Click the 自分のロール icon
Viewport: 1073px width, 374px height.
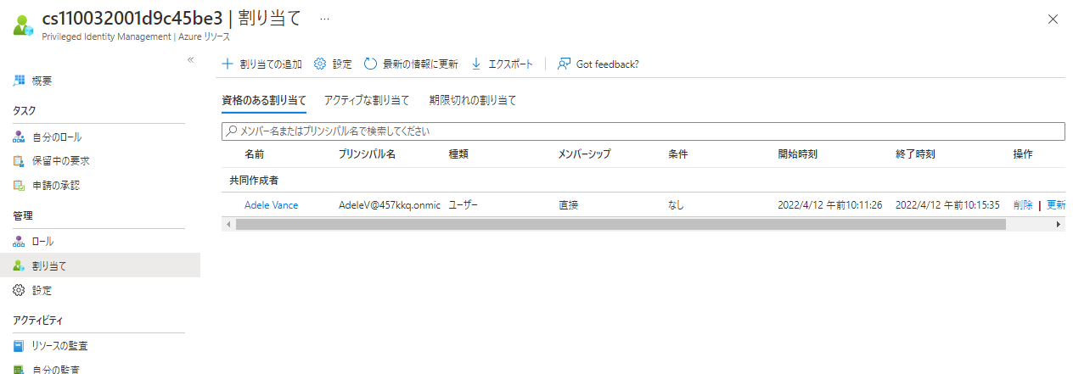[19, 137]
